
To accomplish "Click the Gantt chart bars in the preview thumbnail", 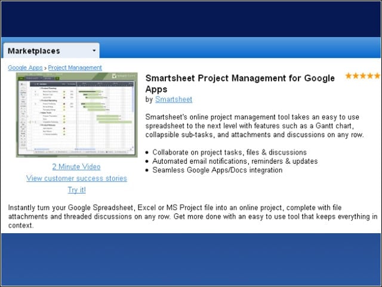I will [x=105, y=106].
